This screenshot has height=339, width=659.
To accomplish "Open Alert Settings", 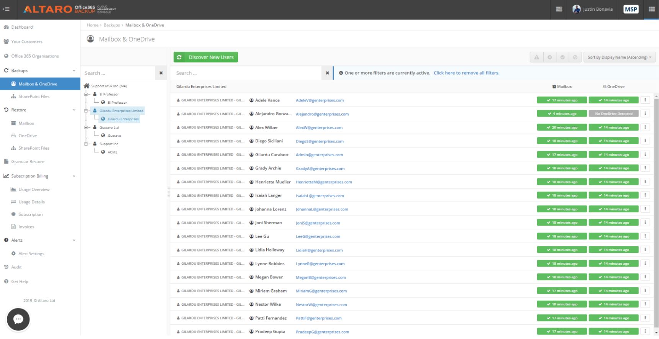I will pos(31,254).
